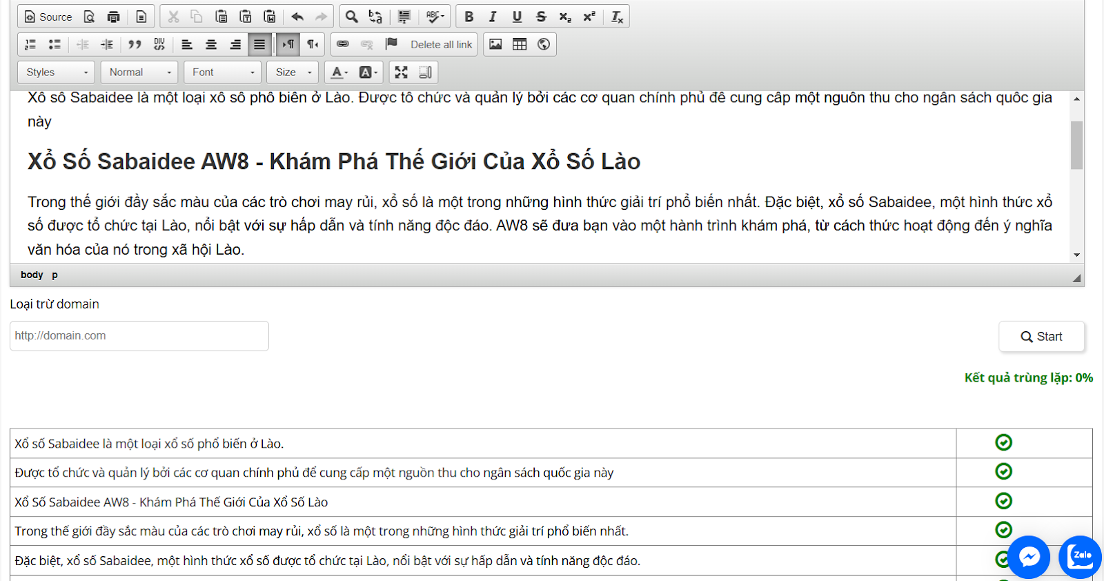This screenshot has width=1104, height=581.
Task: Click the Create Div Container icon
Action: point(159,44)
